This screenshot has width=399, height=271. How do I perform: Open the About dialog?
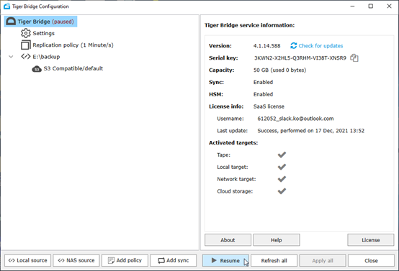tap(228, 240)
